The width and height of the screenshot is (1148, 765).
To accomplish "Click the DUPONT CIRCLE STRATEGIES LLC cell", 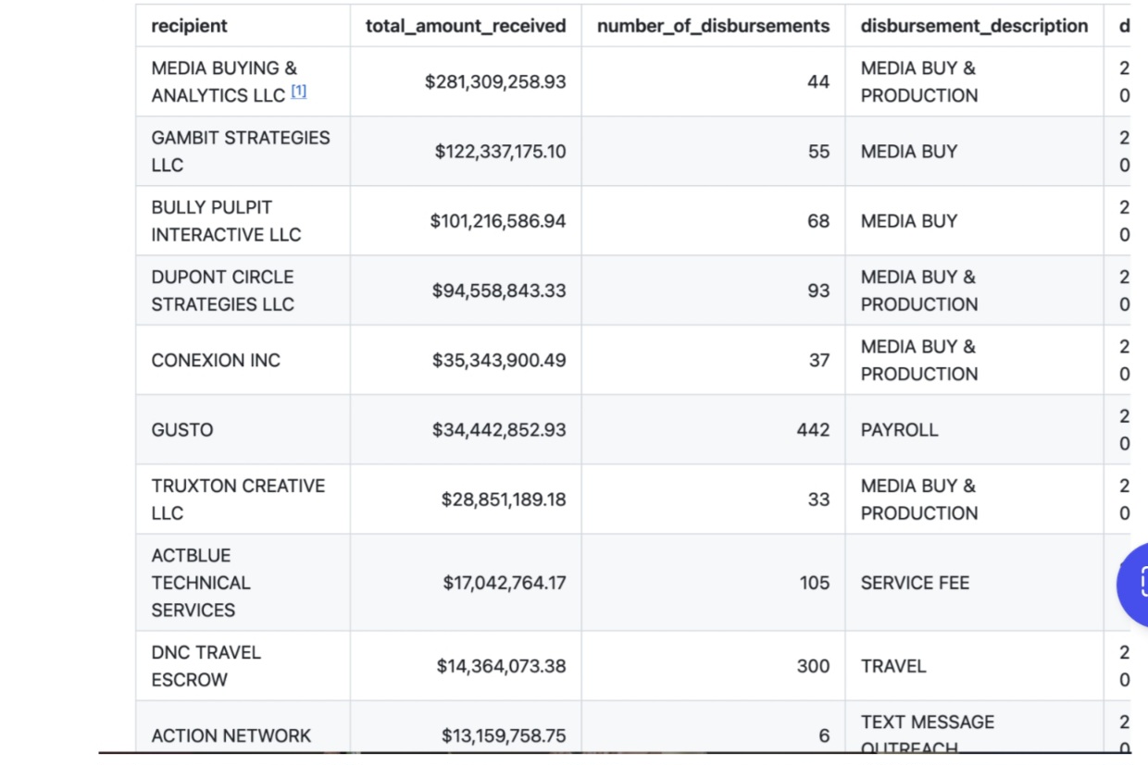I will point(223,290).
